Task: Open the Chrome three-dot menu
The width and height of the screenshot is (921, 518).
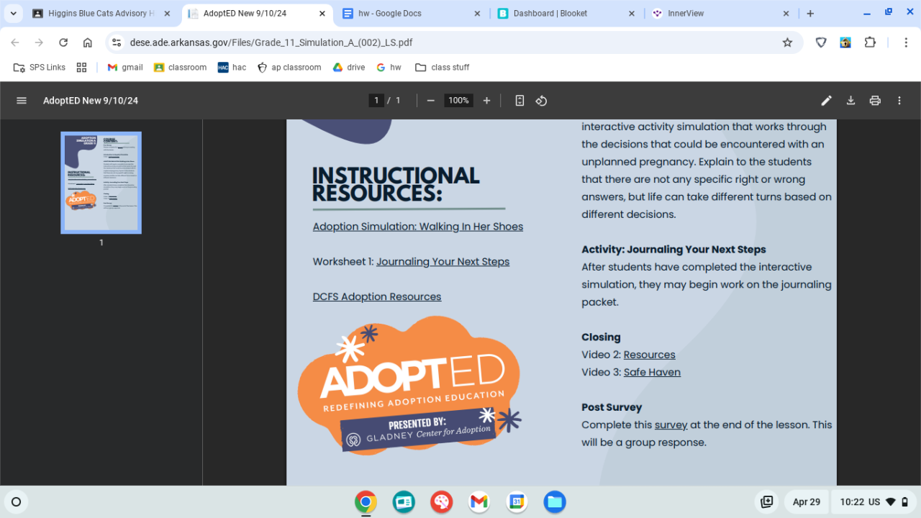Action: (906, 42)
